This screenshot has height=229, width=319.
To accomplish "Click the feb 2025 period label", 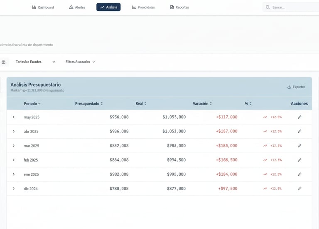I will point(31,160).
